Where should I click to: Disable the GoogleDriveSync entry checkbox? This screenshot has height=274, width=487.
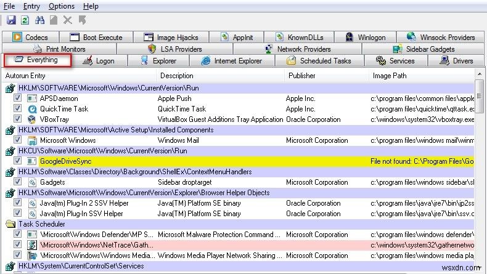[x=17, y=161]
